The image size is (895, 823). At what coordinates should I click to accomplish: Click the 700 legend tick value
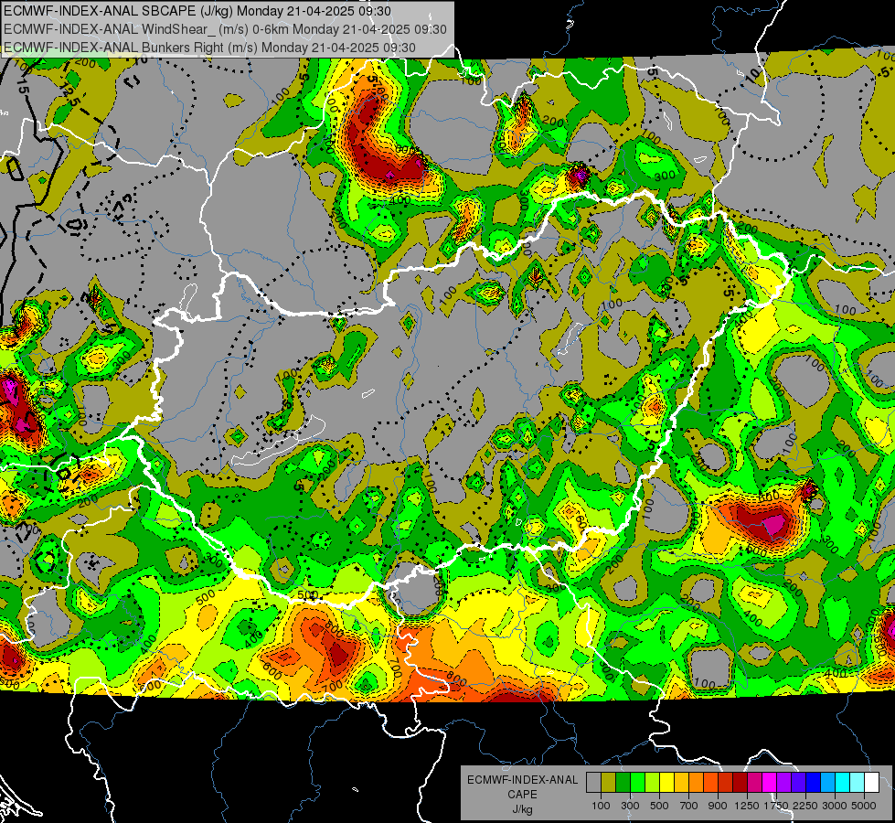point(689,806)
